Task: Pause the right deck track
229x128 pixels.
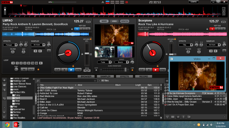Action: coord(149,70)
